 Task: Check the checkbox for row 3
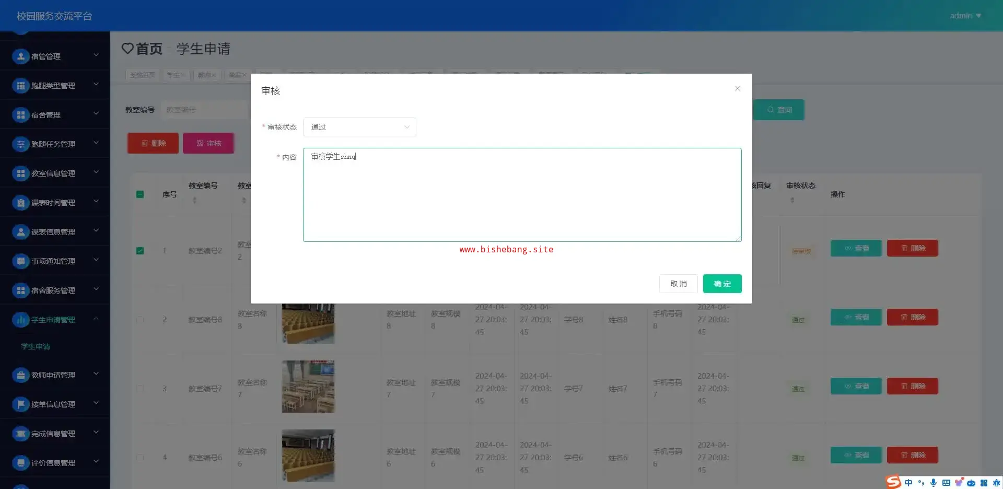[x=140, y=389]
